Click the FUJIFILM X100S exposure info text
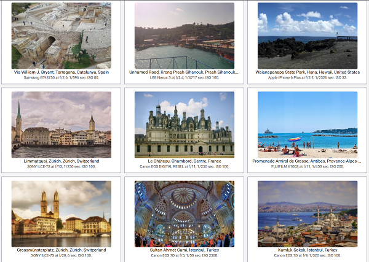 pyautogui.click(x=307, y=167)
